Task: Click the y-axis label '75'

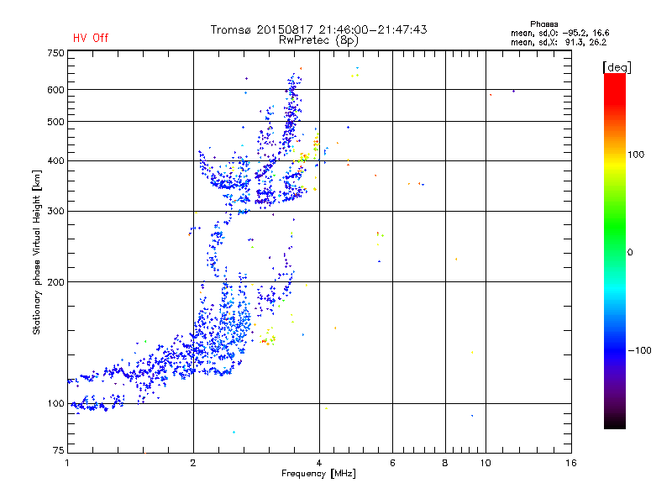Action: click(x=59, y=450)
